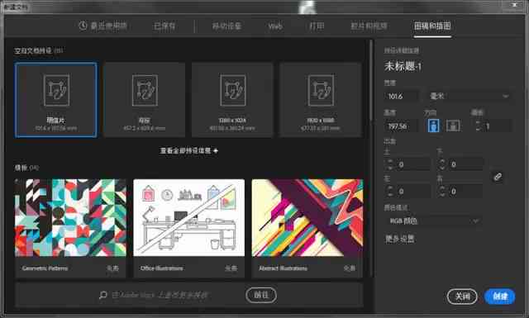Screen dimensions: 529x318
Task: Open the 毫米 units dropdown
Action: tap(469, 97)
